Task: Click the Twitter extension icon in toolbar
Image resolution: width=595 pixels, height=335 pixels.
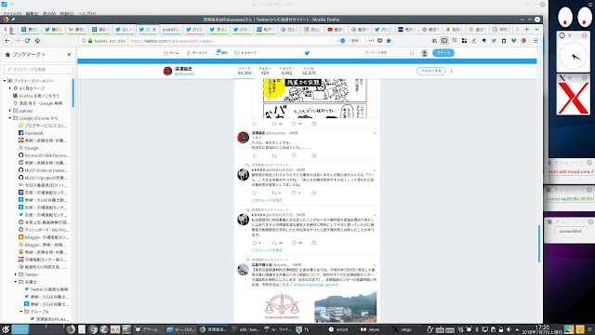Action: 494,41
